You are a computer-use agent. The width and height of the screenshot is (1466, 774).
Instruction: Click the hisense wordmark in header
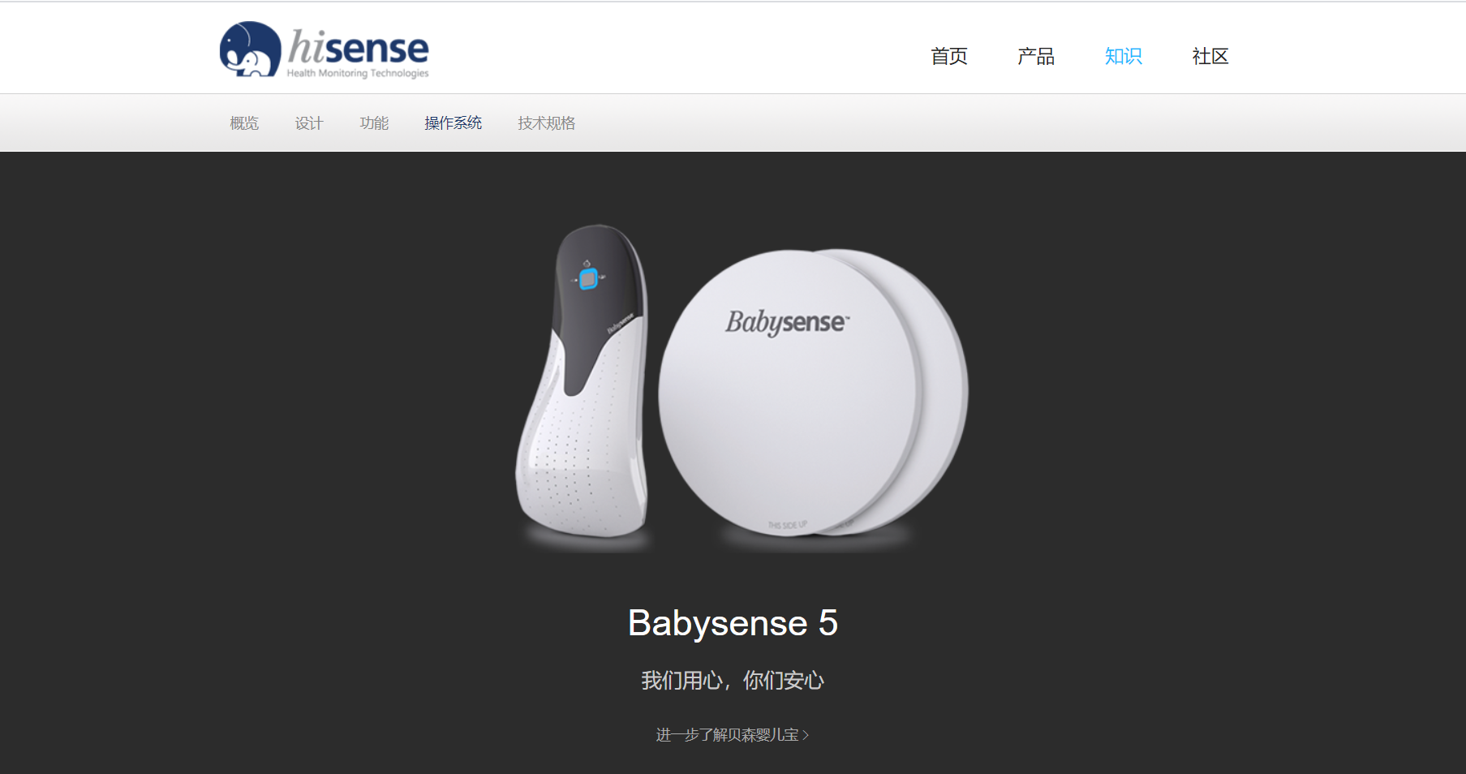click(359, 48)
